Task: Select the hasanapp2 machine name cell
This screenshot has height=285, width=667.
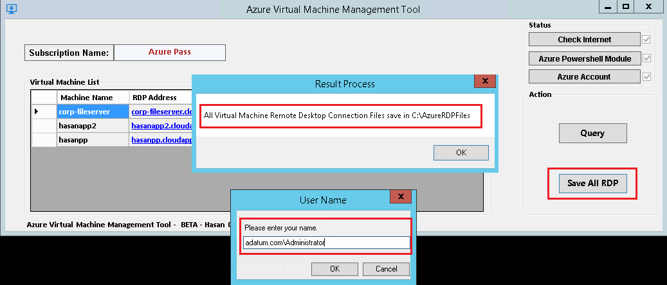Action: tap(93, 126)
